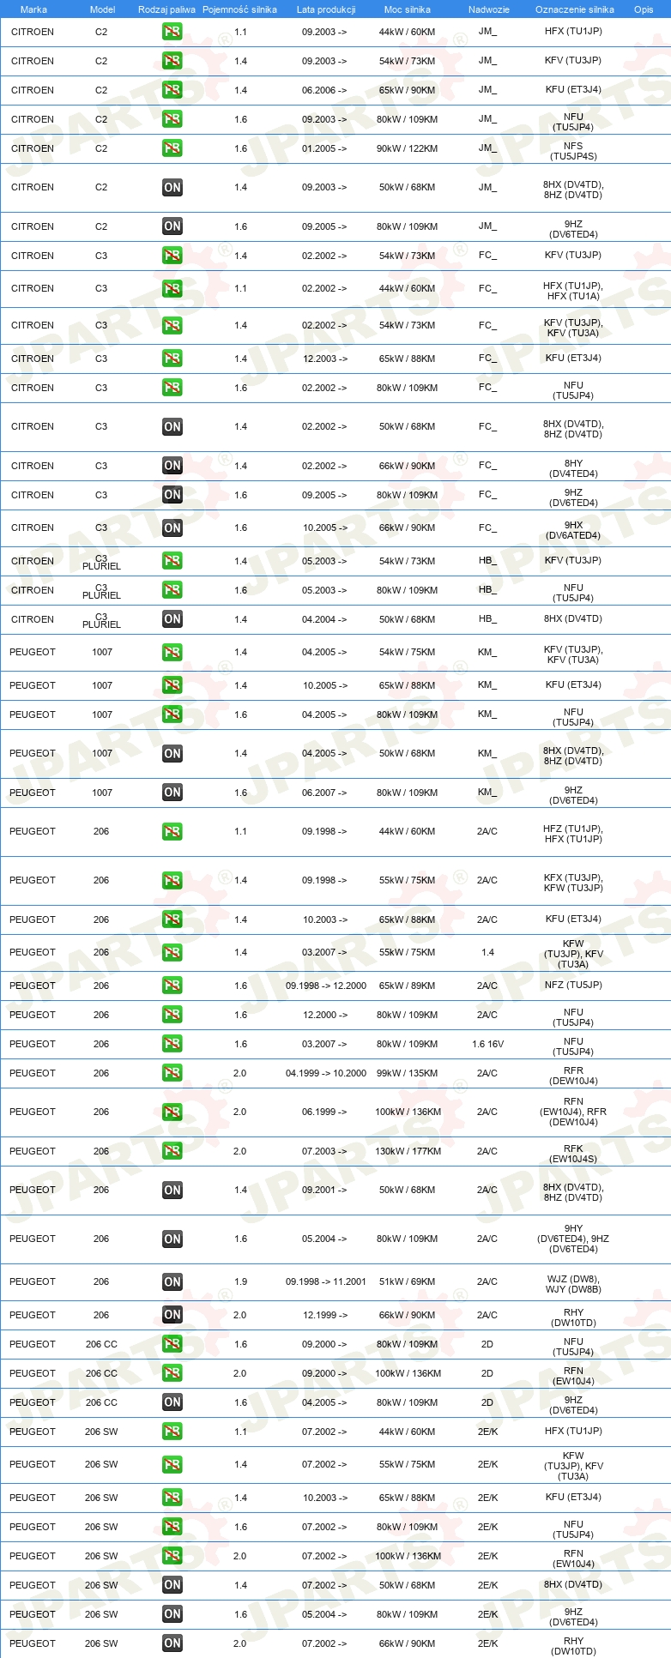This screenshot has height=1658, width=671.
Task: Click the petrol icon in Citroen C2 1.1 row
Action: pos(172,32)
